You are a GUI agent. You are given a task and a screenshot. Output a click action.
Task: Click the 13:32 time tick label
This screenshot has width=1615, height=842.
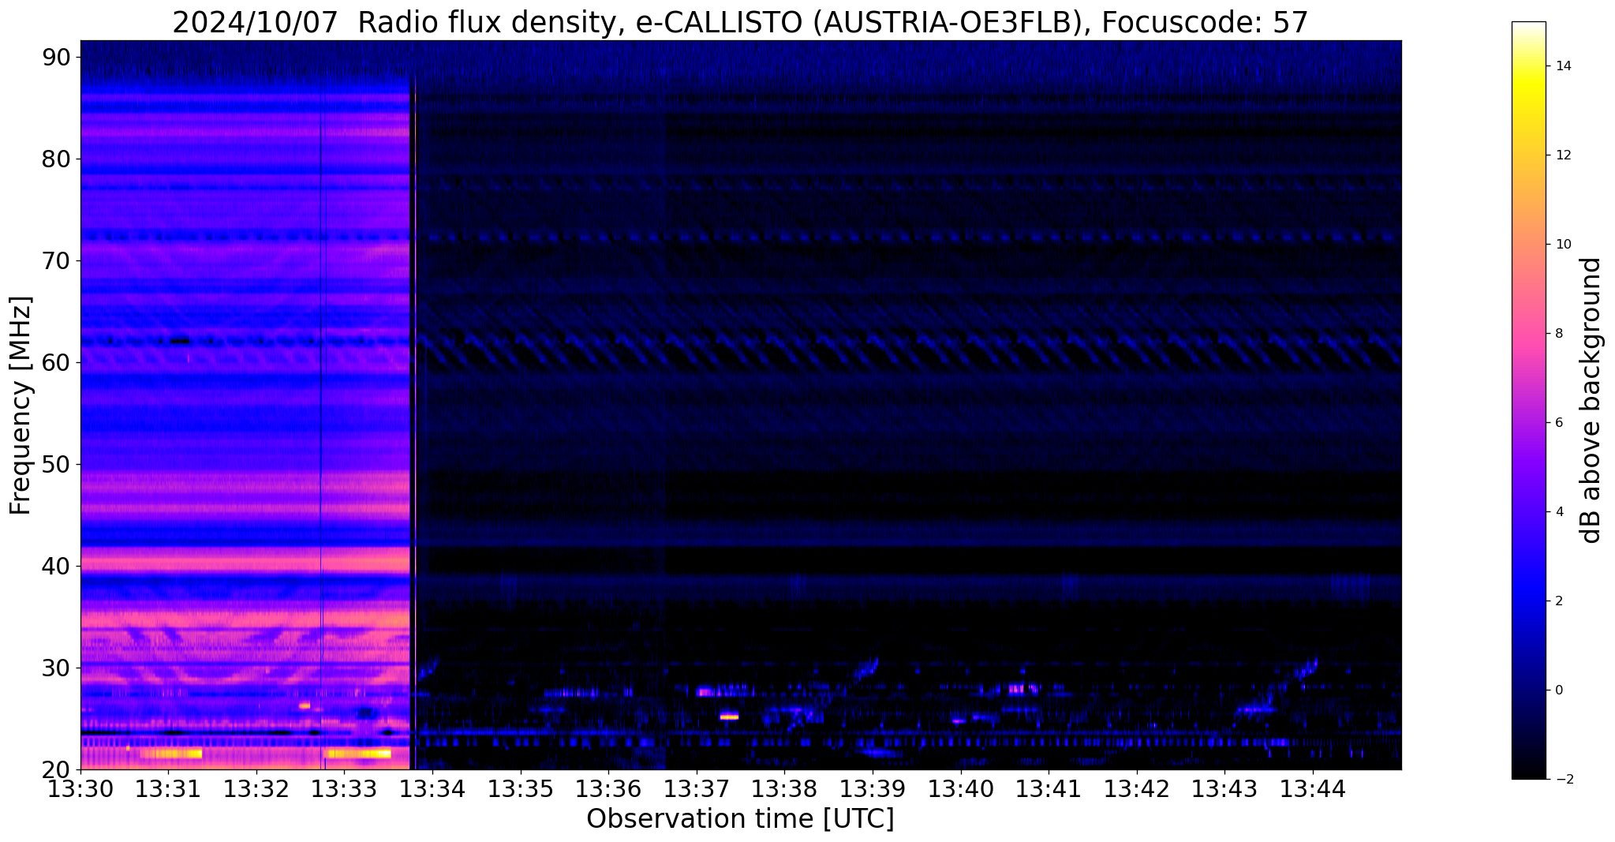(256, 788)
